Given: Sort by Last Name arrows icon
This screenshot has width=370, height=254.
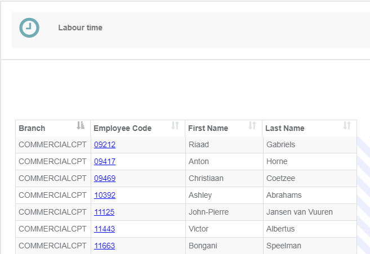Looking at the screenshot, I should [347, 125].
